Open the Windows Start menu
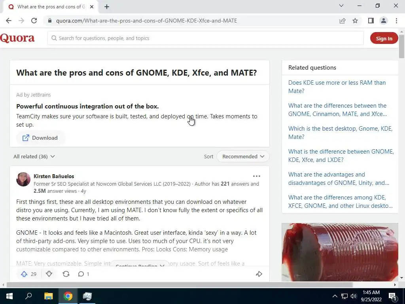405x304 pixels. [x=9, y=296]
